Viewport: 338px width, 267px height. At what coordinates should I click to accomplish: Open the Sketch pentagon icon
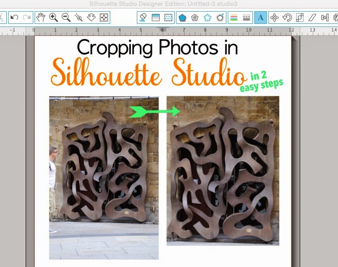(195, 17)
